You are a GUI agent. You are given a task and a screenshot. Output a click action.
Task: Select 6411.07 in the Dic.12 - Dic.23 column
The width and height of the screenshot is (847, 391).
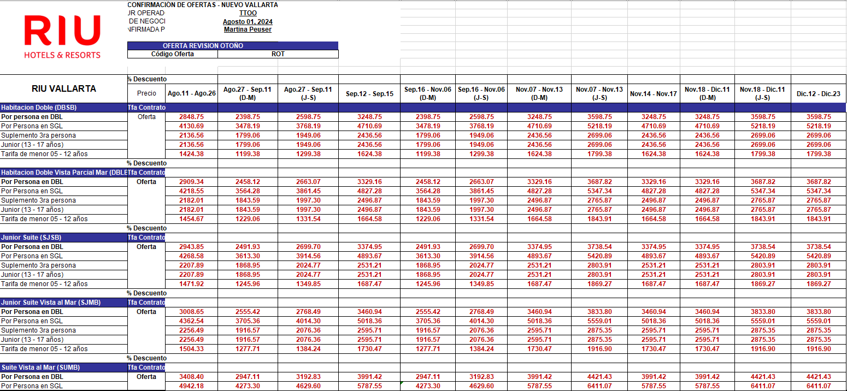[x=819, y=386]
